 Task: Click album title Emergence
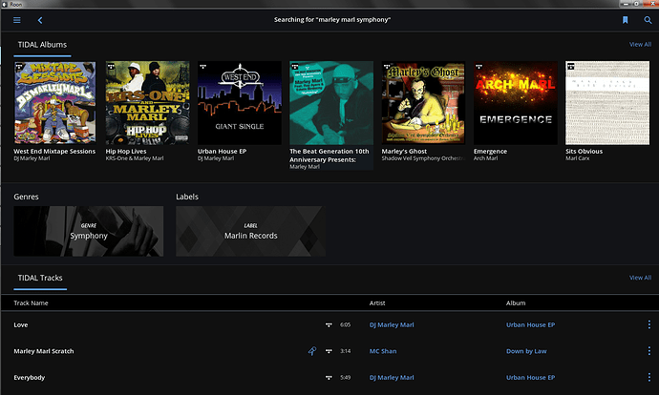pos(490,151)
